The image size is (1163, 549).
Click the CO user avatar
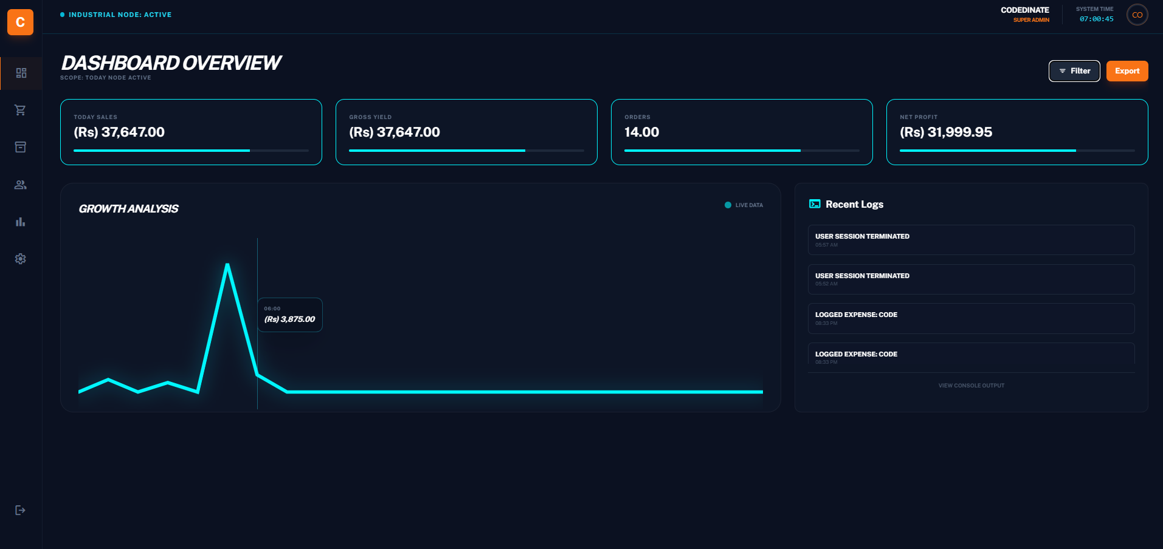pyautogui.click(x=1137, y=15)
